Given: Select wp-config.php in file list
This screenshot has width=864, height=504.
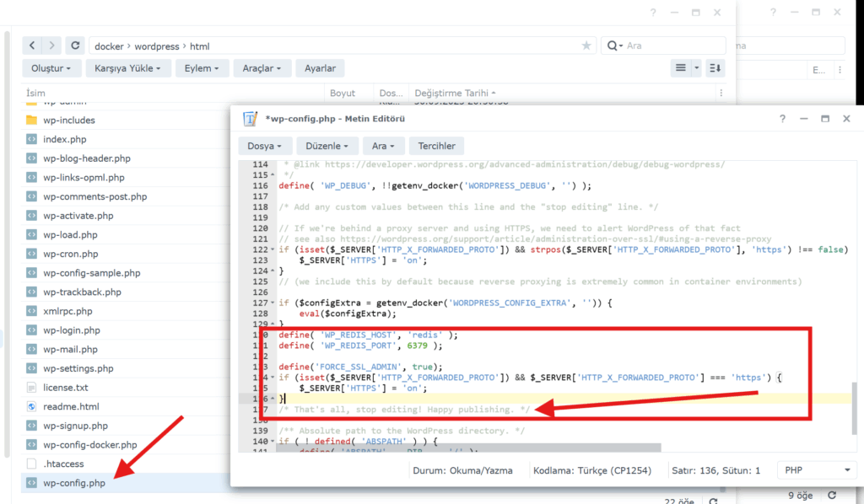Looking at the screenshot, I should 74,483.
